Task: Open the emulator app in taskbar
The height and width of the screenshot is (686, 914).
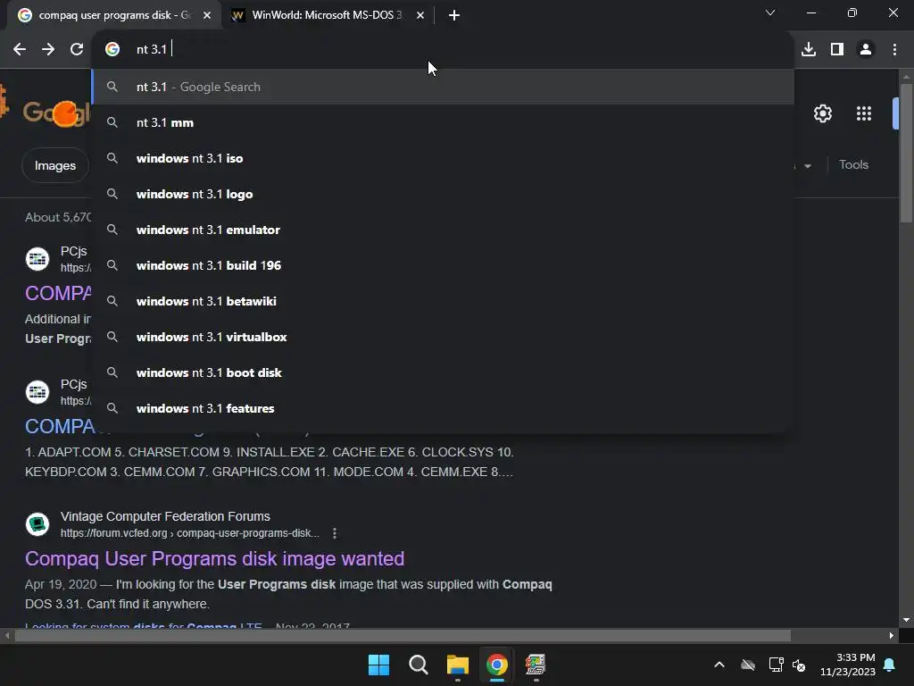Action: [x=536, y=665]
